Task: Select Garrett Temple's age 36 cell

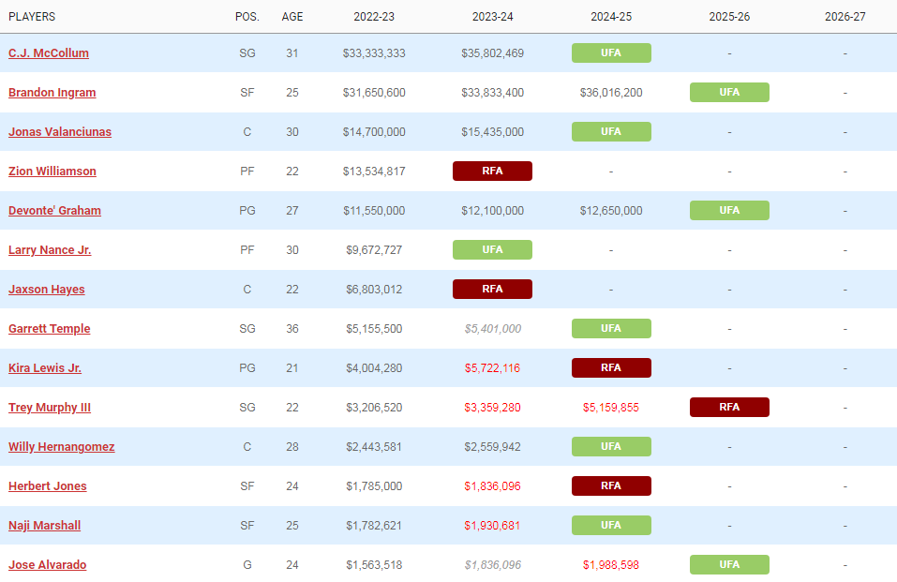Action: [x=292, y=329]
